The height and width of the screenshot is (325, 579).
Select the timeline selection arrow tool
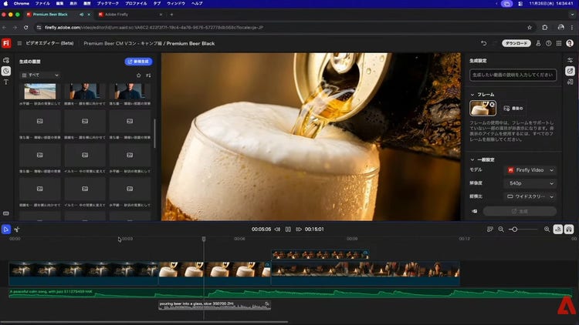click(6, 229)
